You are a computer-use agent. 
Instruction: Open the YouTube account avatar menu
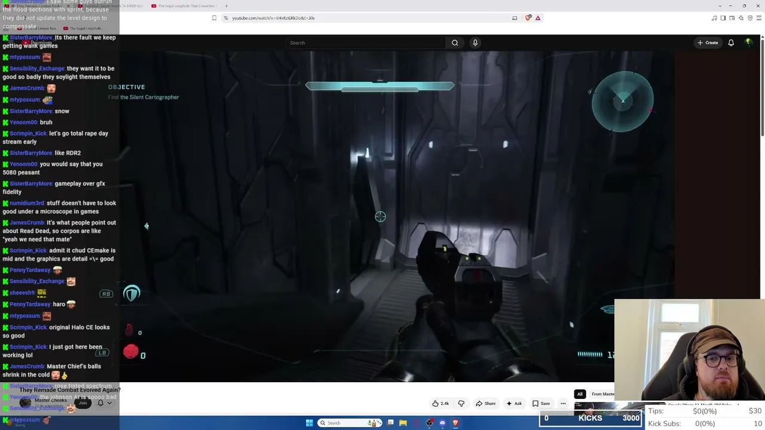748,43
